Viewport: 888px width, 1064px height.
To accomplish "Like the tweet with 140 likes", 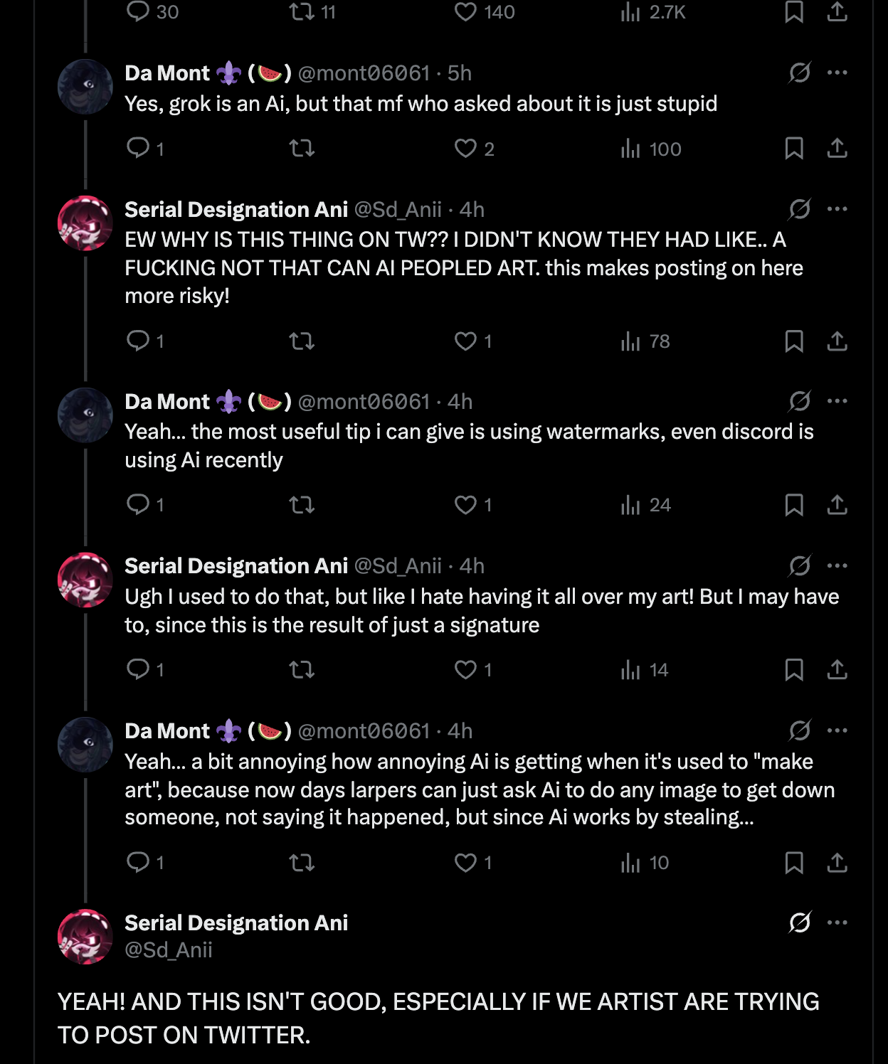I will pyautogui.click(x=466, y=12).
